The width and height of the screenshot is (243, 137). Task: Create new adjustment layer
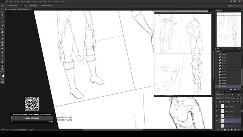(228, 130)
